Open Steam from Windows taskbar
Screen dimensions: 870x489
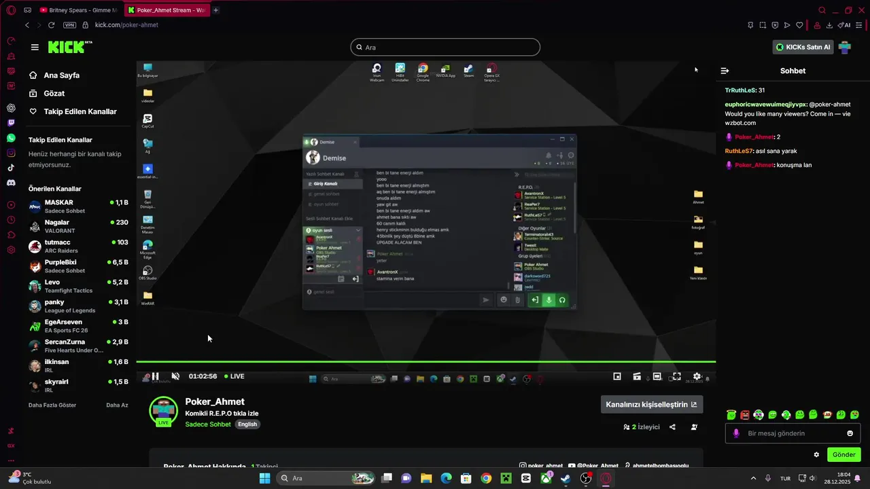coord(565,478)
